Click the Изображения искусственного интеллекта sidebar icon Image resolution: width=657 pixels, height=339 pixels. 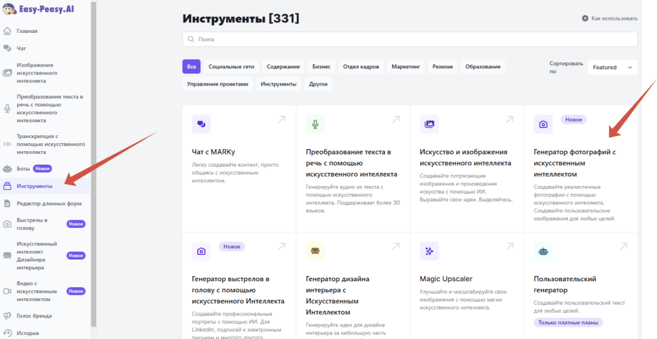click(x=7, y=73)
